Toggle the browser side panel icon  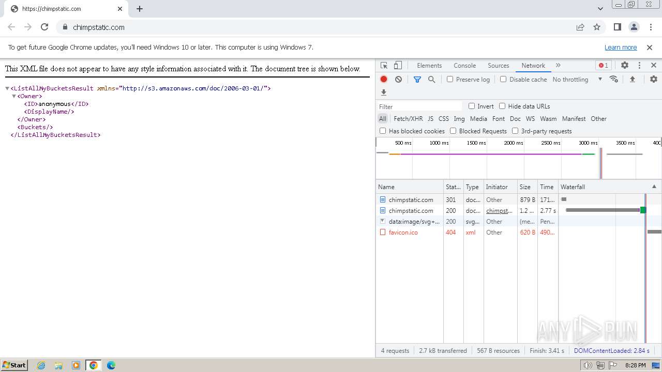[x=617, y=27]
